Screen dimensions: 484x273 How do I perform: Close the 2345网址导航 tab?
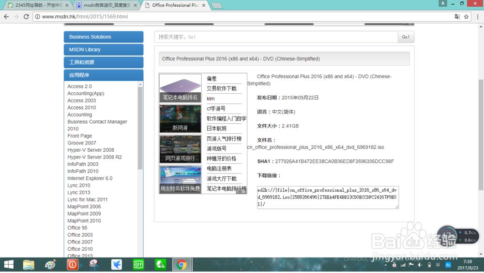point(67,5)
